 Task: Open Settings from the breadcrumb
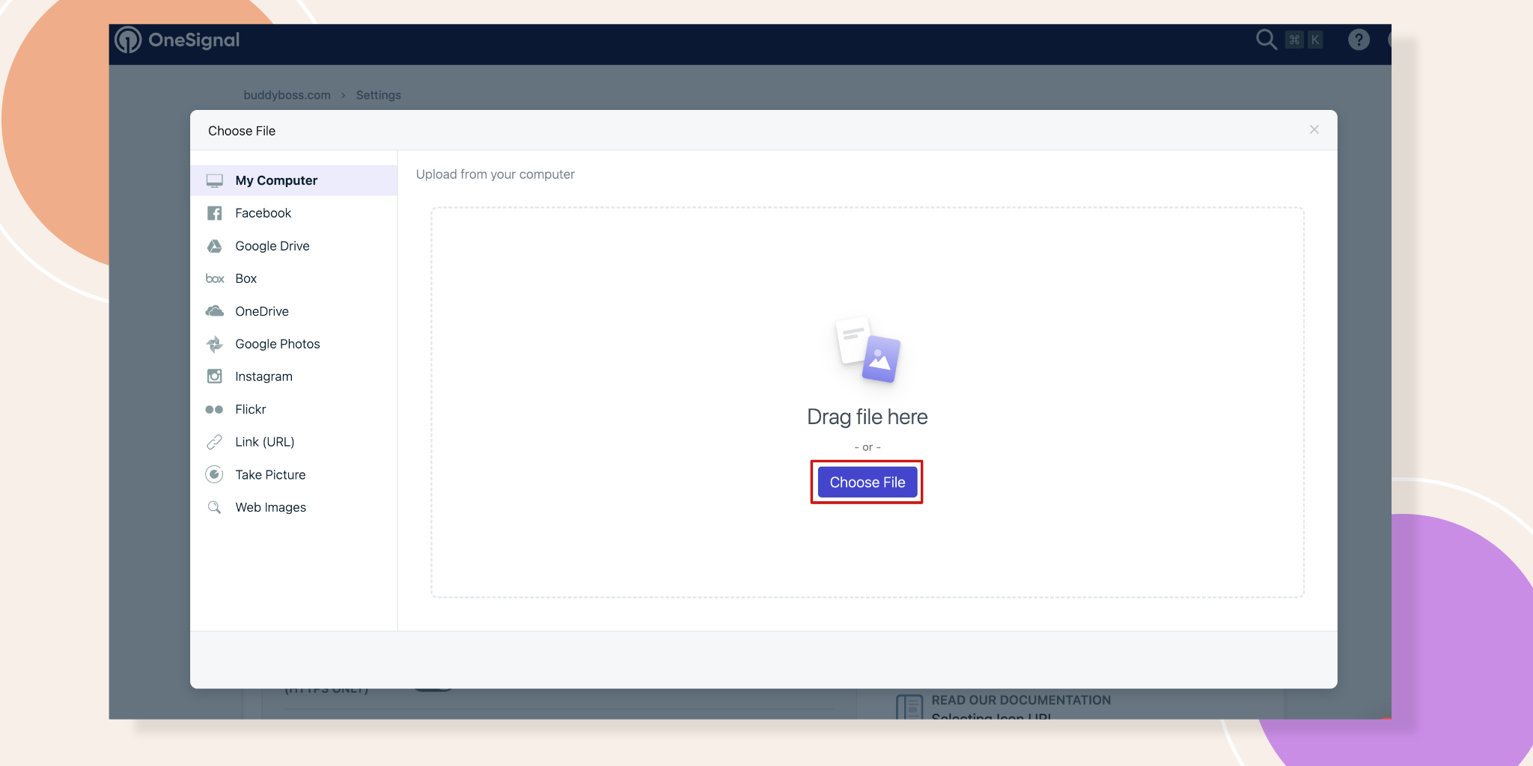pos(378,95)
